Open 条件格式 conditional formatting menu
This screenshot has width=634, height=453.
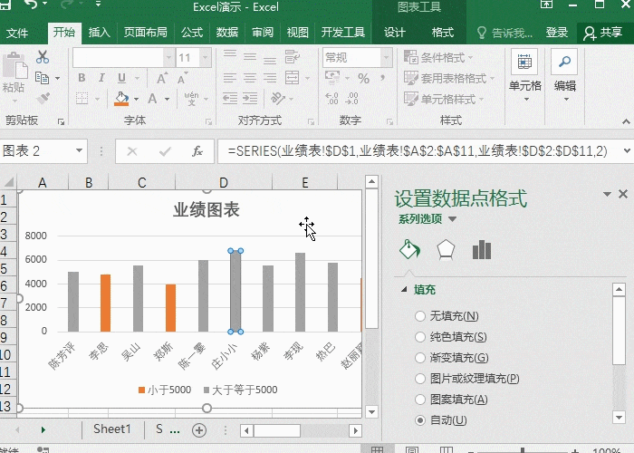(x=438, y=57)
